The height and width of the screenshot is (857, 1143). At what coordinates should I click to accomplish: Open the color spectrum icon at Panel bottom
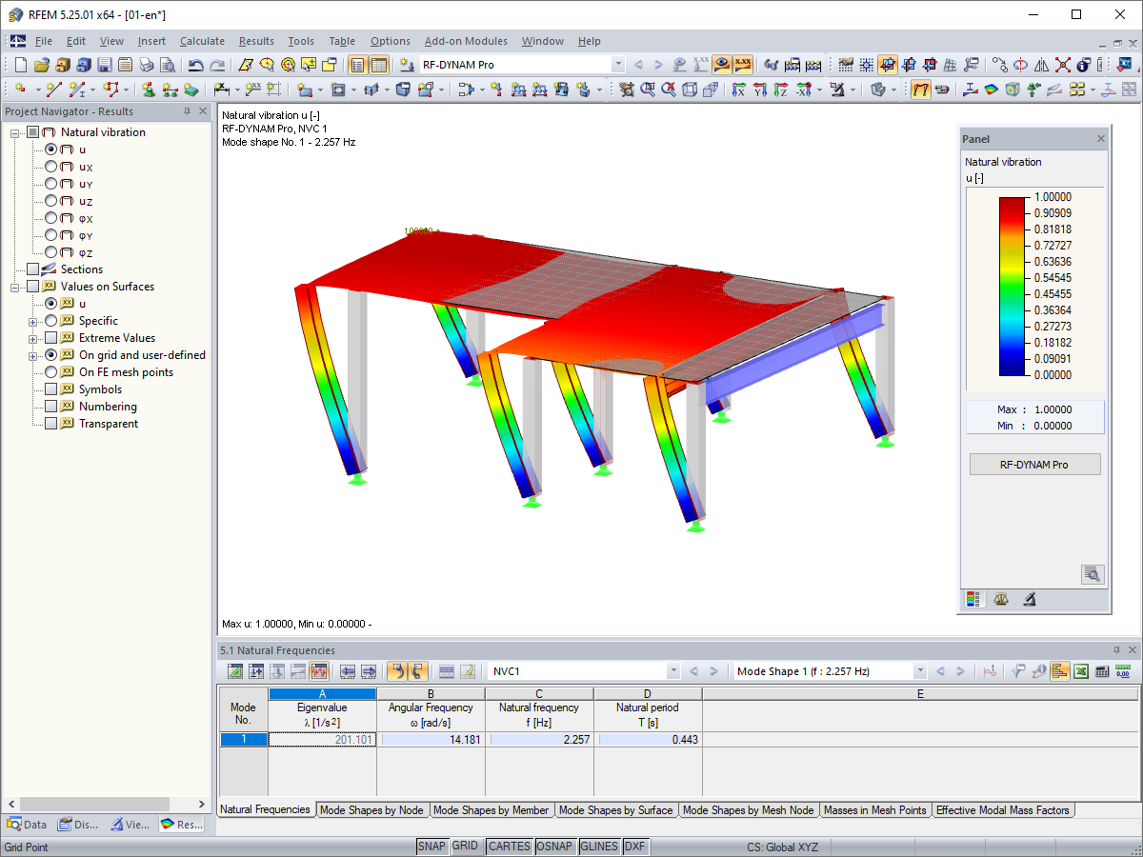coord(973,599)
